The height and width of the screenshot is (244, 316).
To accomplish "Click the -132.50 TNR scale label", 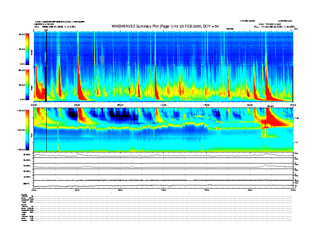I will [21, 130].
